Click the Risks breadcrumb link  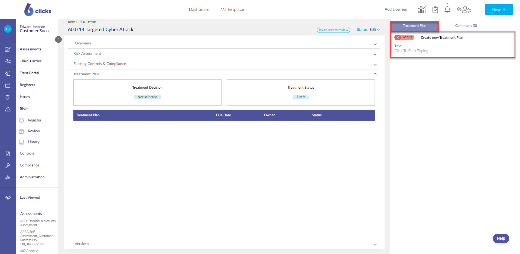pyautogui.click(x=71, y=22)
